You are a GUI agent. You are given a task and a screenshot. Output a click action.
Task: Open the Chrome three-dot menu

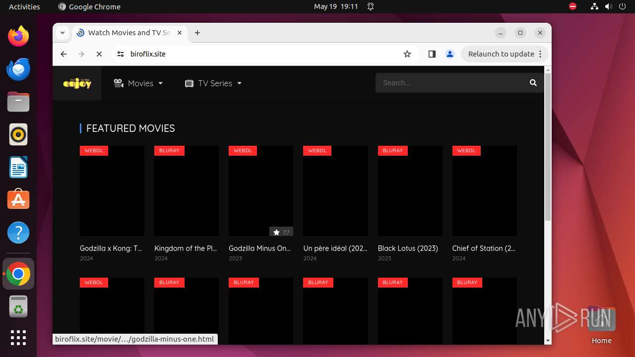click(541, 54)
